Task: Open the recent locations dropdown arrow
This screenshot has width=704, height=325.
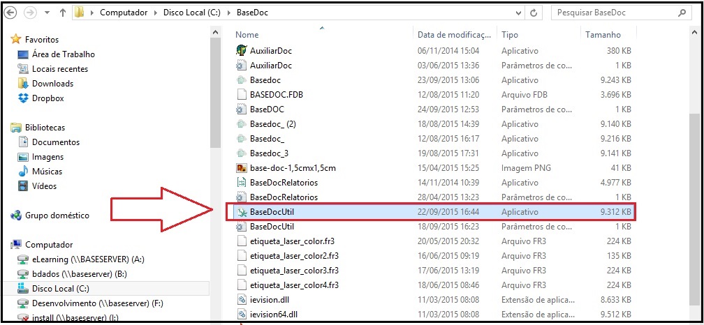Action: point(46,13)
